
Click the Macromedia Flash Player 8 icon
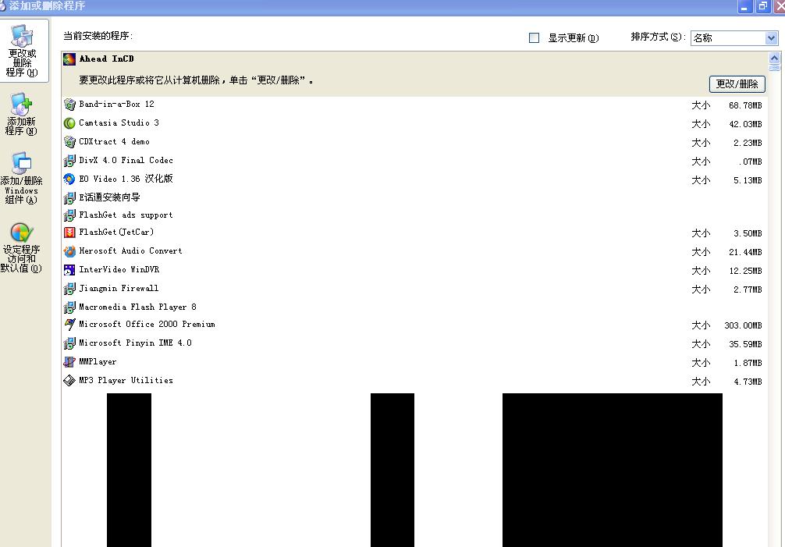point(69,307)
